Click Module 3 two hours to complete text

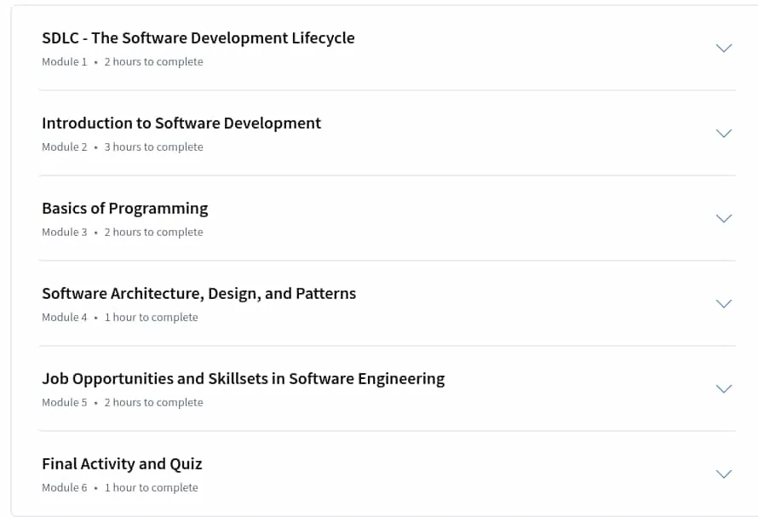pyautogui.click(x=123, y=233)
